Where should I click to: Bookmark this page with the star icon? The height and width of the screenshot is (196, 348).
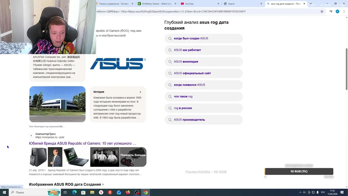coord(322,11)
